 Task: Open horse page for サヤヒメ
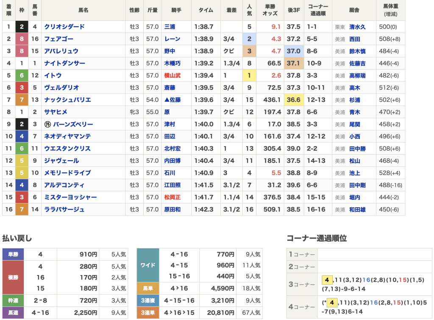56,112
